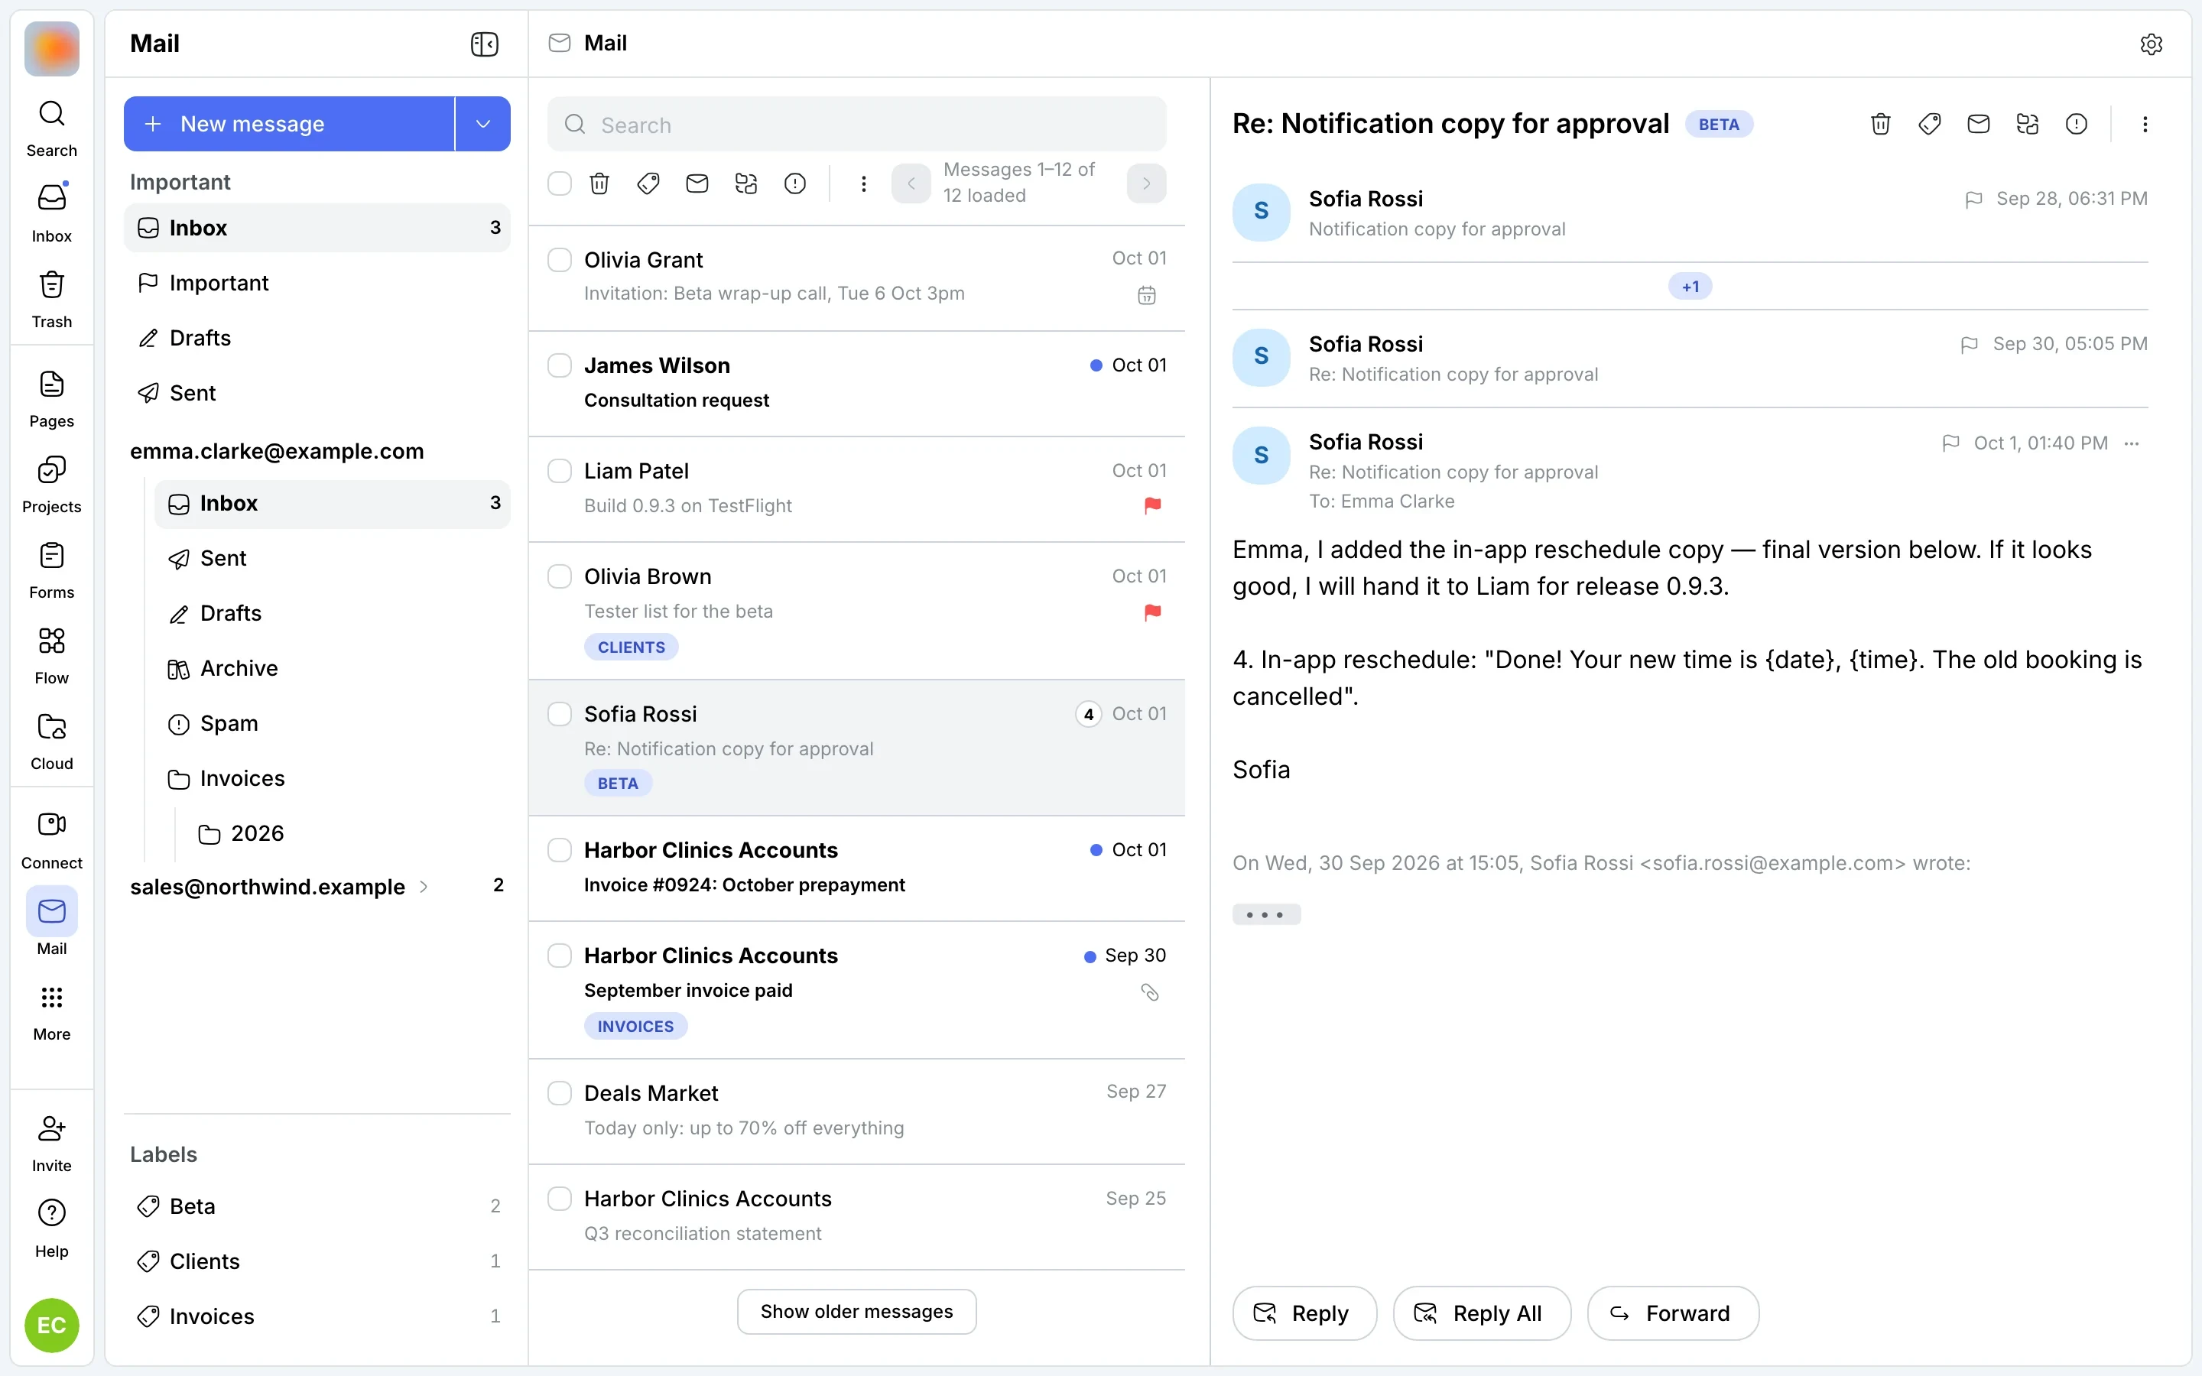Check the Liam Patel message
The image size is (2202, 1376).
[560, 472]
